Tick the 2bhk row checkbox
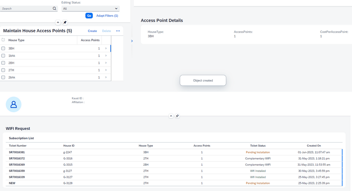Screen dimensions: 352x191 pyautogui.click(x=3, y=77)
